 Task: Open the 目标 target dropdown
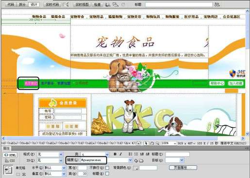tap(182, 160)
